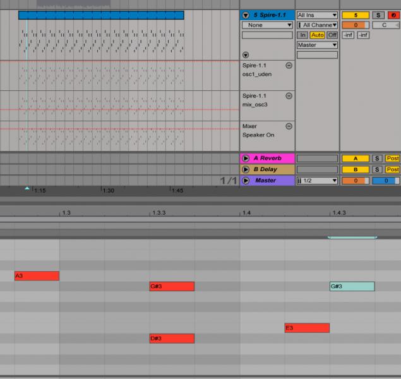This screenshot has width=401, height=379.
Task: Select the red G#3 note
Action: (172, 286)
